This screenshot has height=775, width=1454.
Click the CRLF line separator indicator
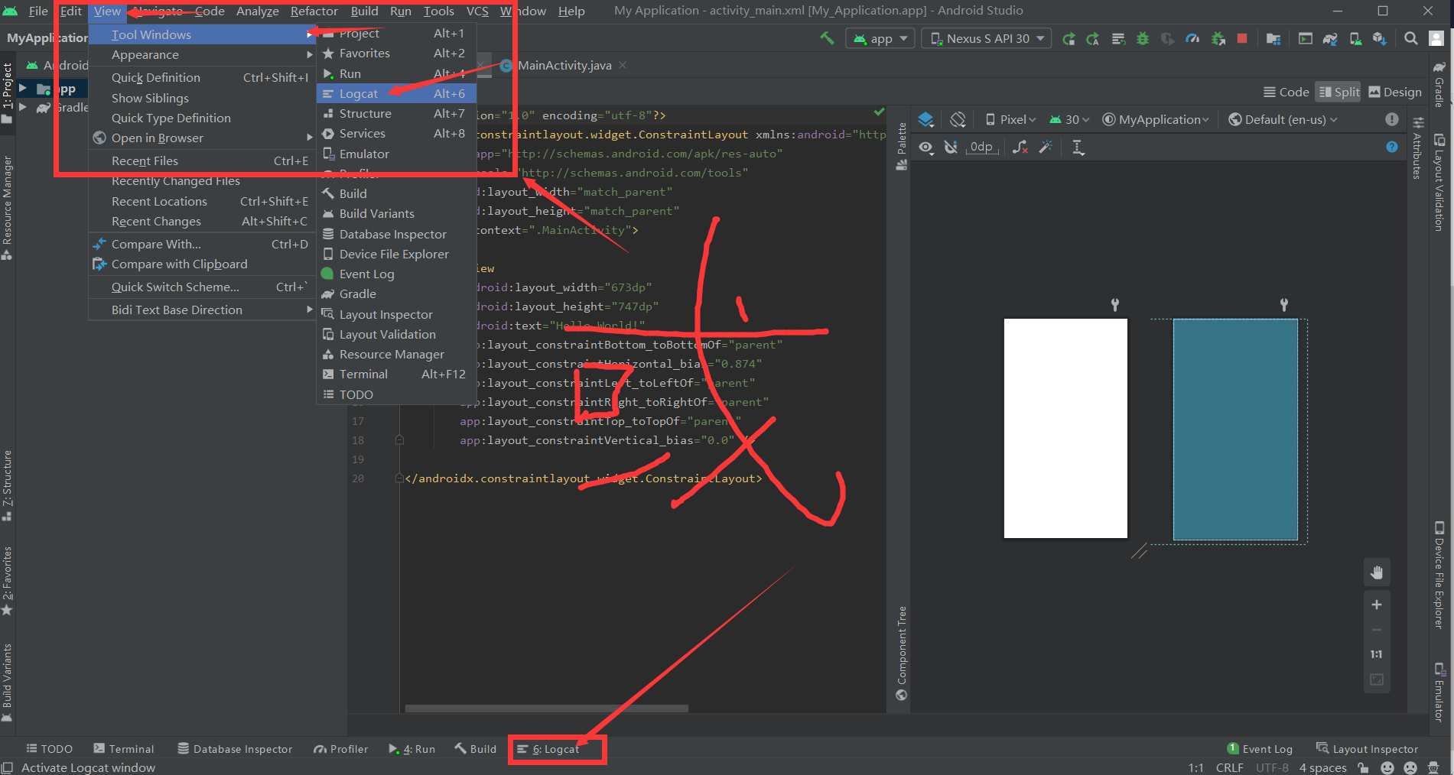click(x=1229, y=767)
